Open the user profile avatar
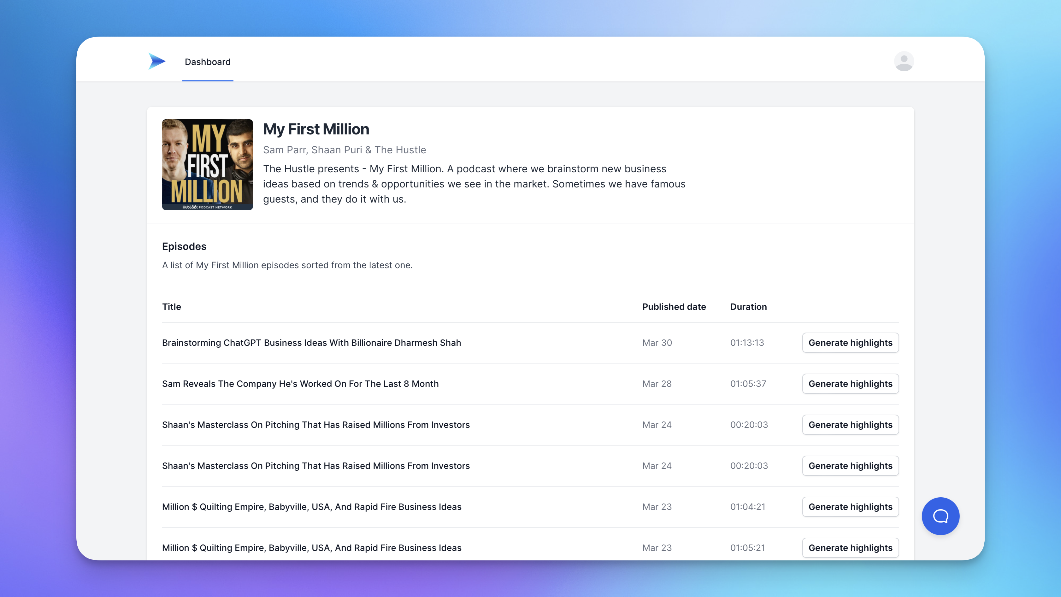This screenshot has height=597, width=1061. (x=904, y=62)
